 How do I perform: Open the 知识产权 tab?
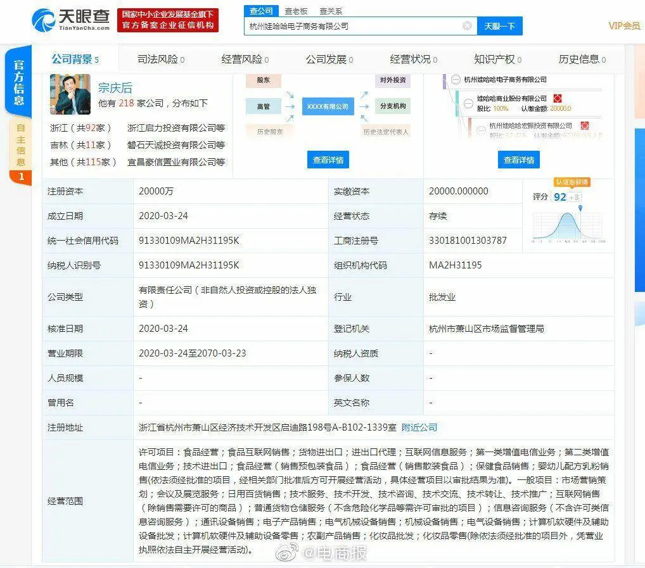pyautogui.click(x=498, y=59)
